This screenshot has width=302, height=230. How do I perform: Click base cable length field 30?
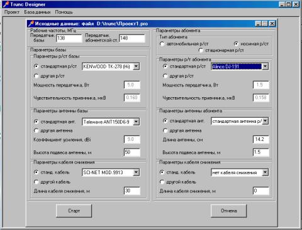(x=132, y=191)
